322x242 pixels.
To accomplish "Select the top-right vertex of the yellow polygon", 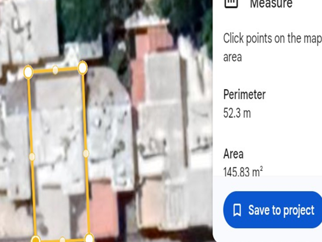I will tap(82, 68).
